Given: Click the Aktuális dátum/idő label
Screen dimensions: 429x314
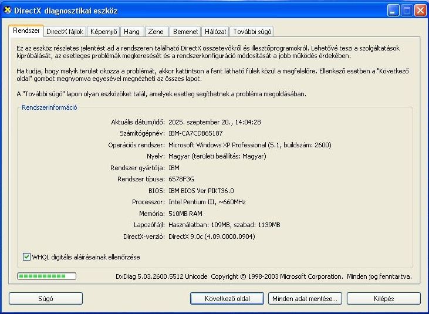Looking at the screenshot, I should (138, 122).
